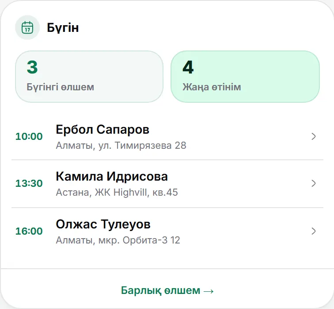
Task: Click the Бүгін heading text
Action: tap(63, 28)
